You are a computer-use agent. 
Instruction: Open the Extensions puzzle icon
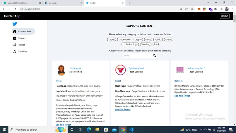click(216, 9)
